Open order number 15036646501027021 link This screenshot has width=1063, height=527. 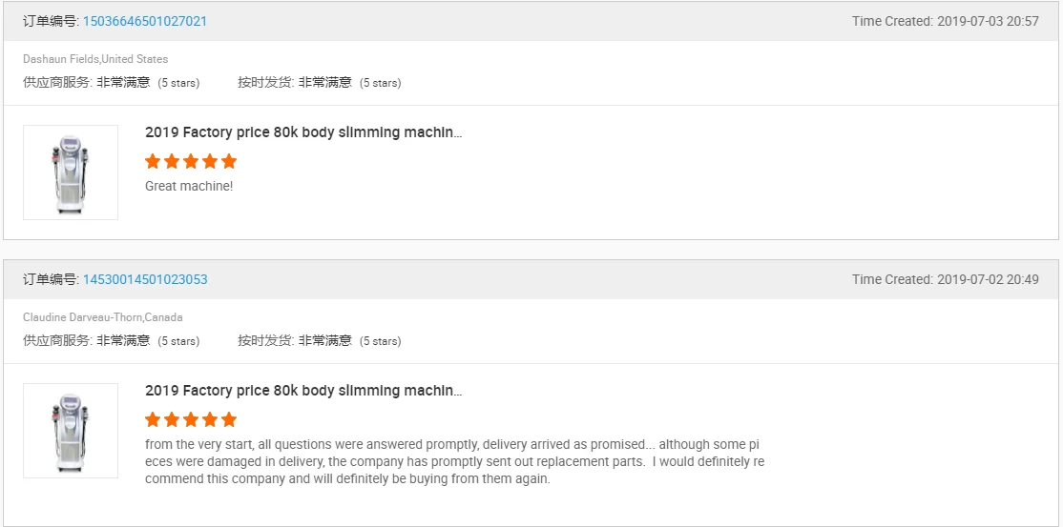click(144, 21)
